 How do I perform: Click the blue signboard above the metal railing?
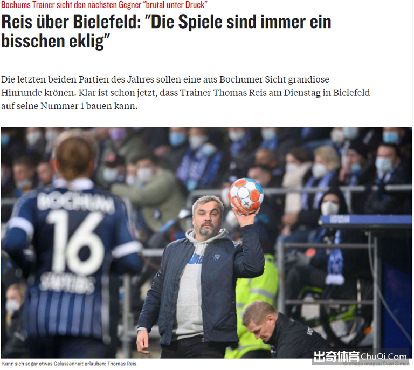(x=365, y=220)
